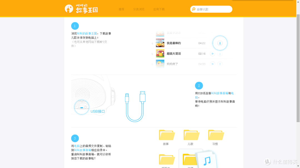Open the 习惯 folder icon

coord(216,135)
